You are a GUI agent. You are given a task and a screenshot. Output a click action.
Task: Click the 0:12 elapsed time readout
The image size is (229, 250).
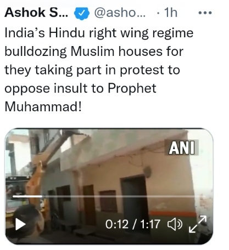coord(117,224)
